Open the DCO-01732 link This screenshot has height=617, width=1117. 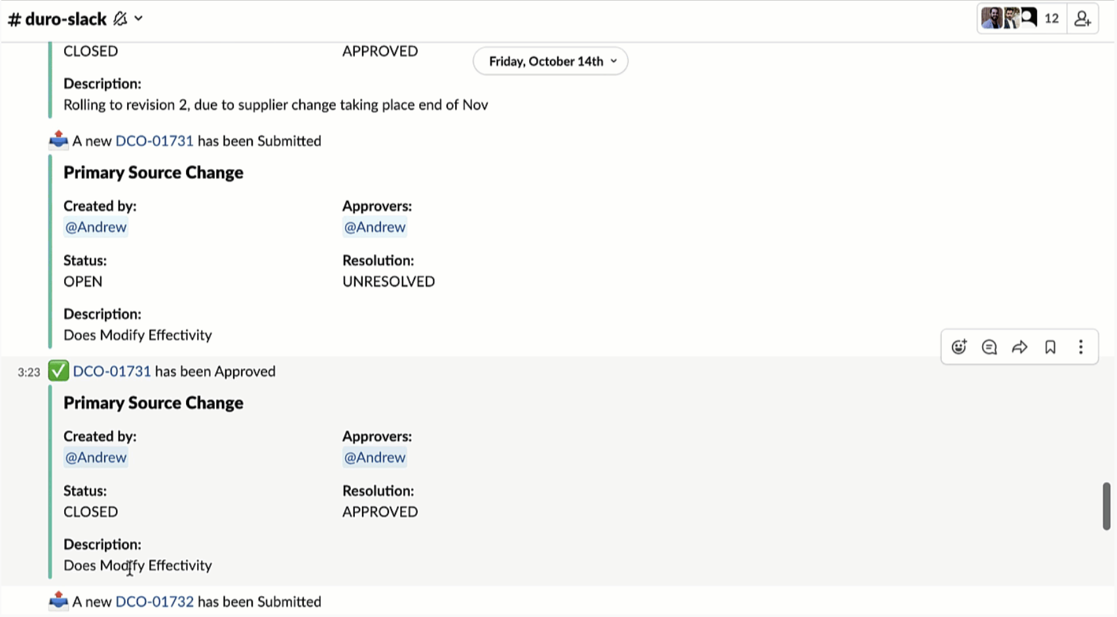(155, 602)
